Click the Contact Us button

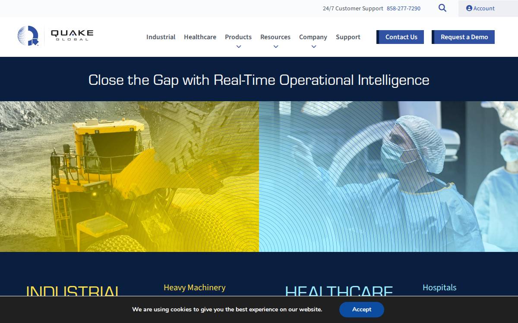coord(400,37)
